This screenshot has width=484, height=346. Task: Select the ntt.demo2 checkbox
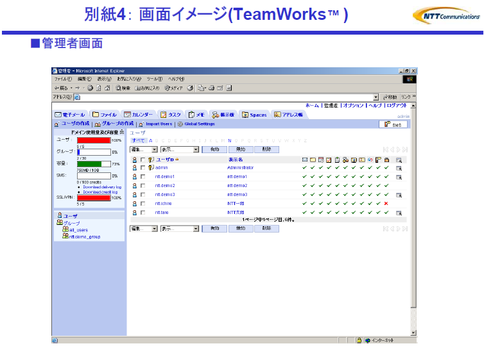[143, 185]
